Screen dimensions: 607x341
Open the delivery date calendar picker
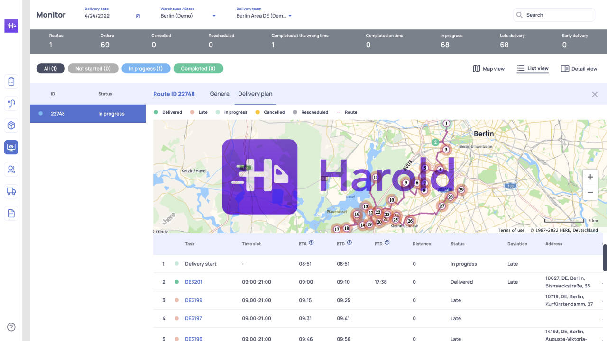pos(138,16)
